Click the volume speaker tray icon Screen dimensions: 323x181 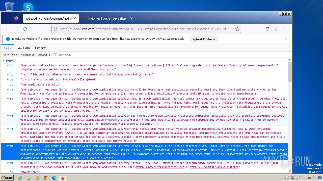point(287,178)
